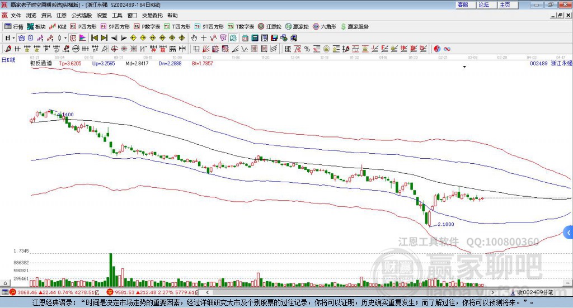Jump to last bar with skip-end arrow
This screenshot has width=573, height=308.
(104, 38)
